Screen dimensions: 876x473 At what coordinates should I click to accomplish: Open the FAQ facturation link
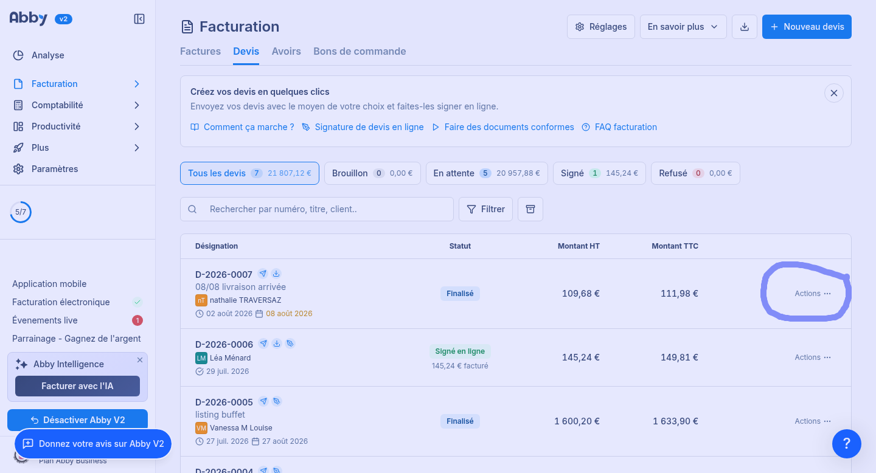[x=619, y=127]
